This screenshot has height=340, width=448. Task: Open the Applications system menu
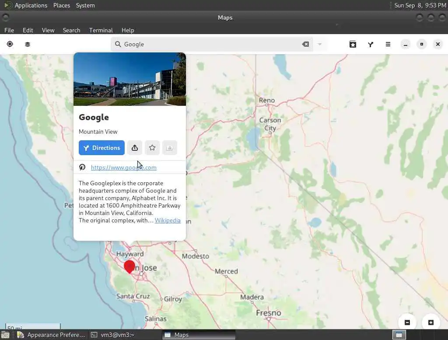(31, 5)
